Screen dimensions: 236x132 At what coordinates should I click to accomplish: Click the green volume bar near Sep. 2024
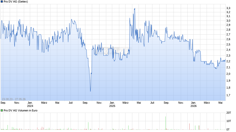click(x=88, y=126)
